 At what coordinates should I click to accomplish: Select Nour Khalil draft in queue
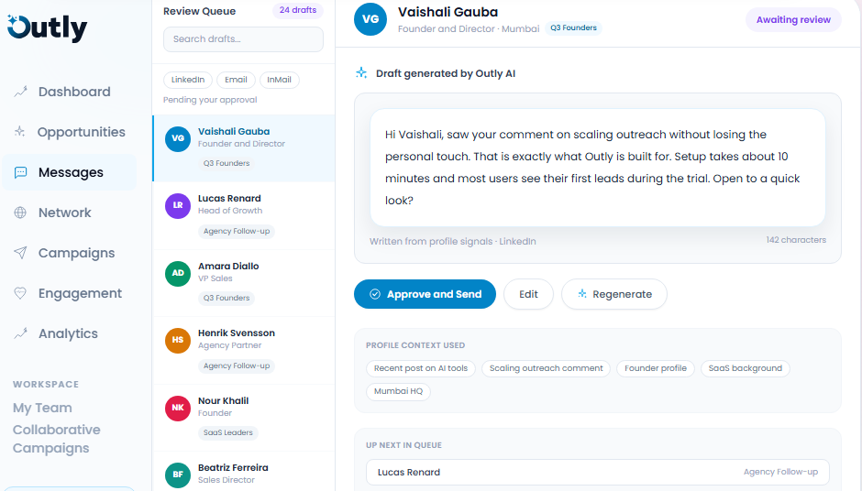[x=244, y=418]
